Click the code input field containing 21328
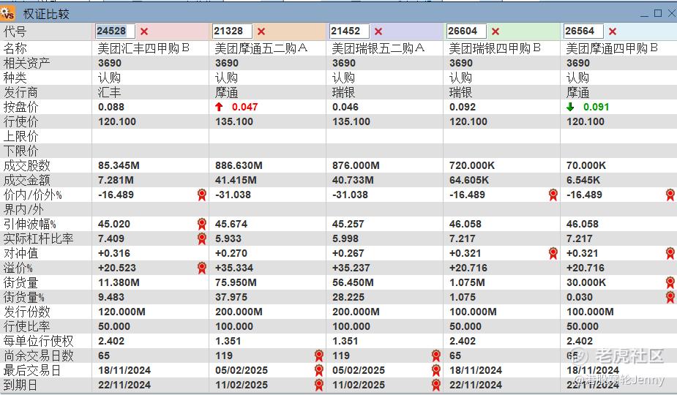This screenshot has width=677, height=395. 232,31
